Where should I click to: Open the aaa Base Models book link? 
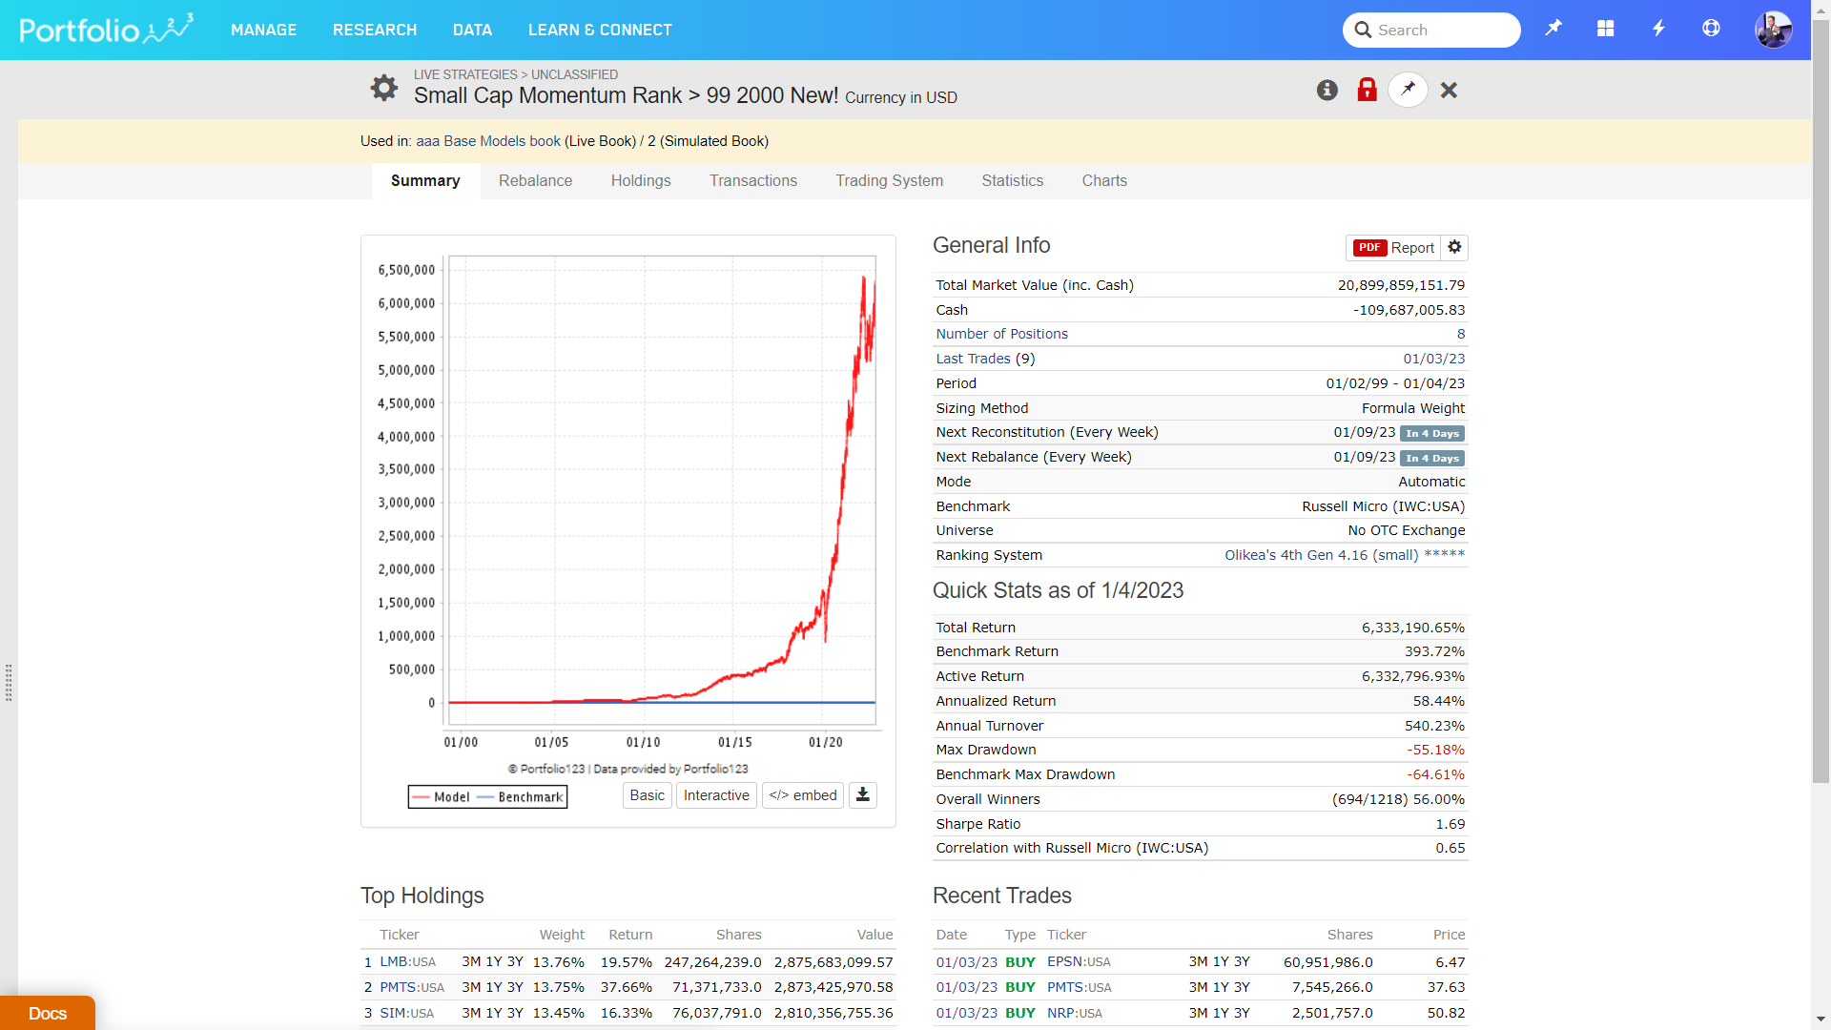pyautogui.click(x=488, y=141)
